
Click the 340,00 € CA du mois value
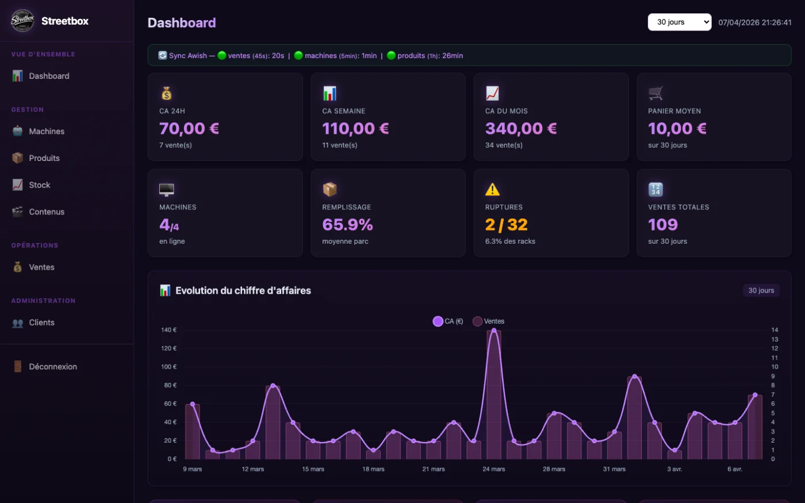521,128
